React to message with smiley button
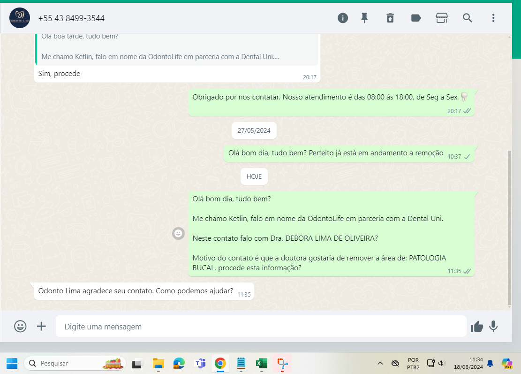 (178, 233)
